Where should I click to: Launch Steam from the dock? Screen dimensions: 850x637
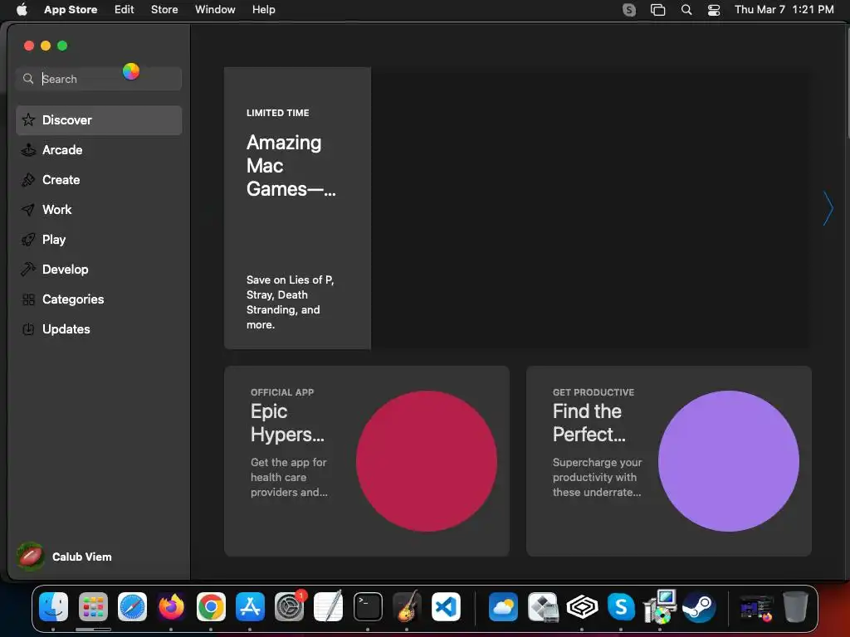pos(699,606)
